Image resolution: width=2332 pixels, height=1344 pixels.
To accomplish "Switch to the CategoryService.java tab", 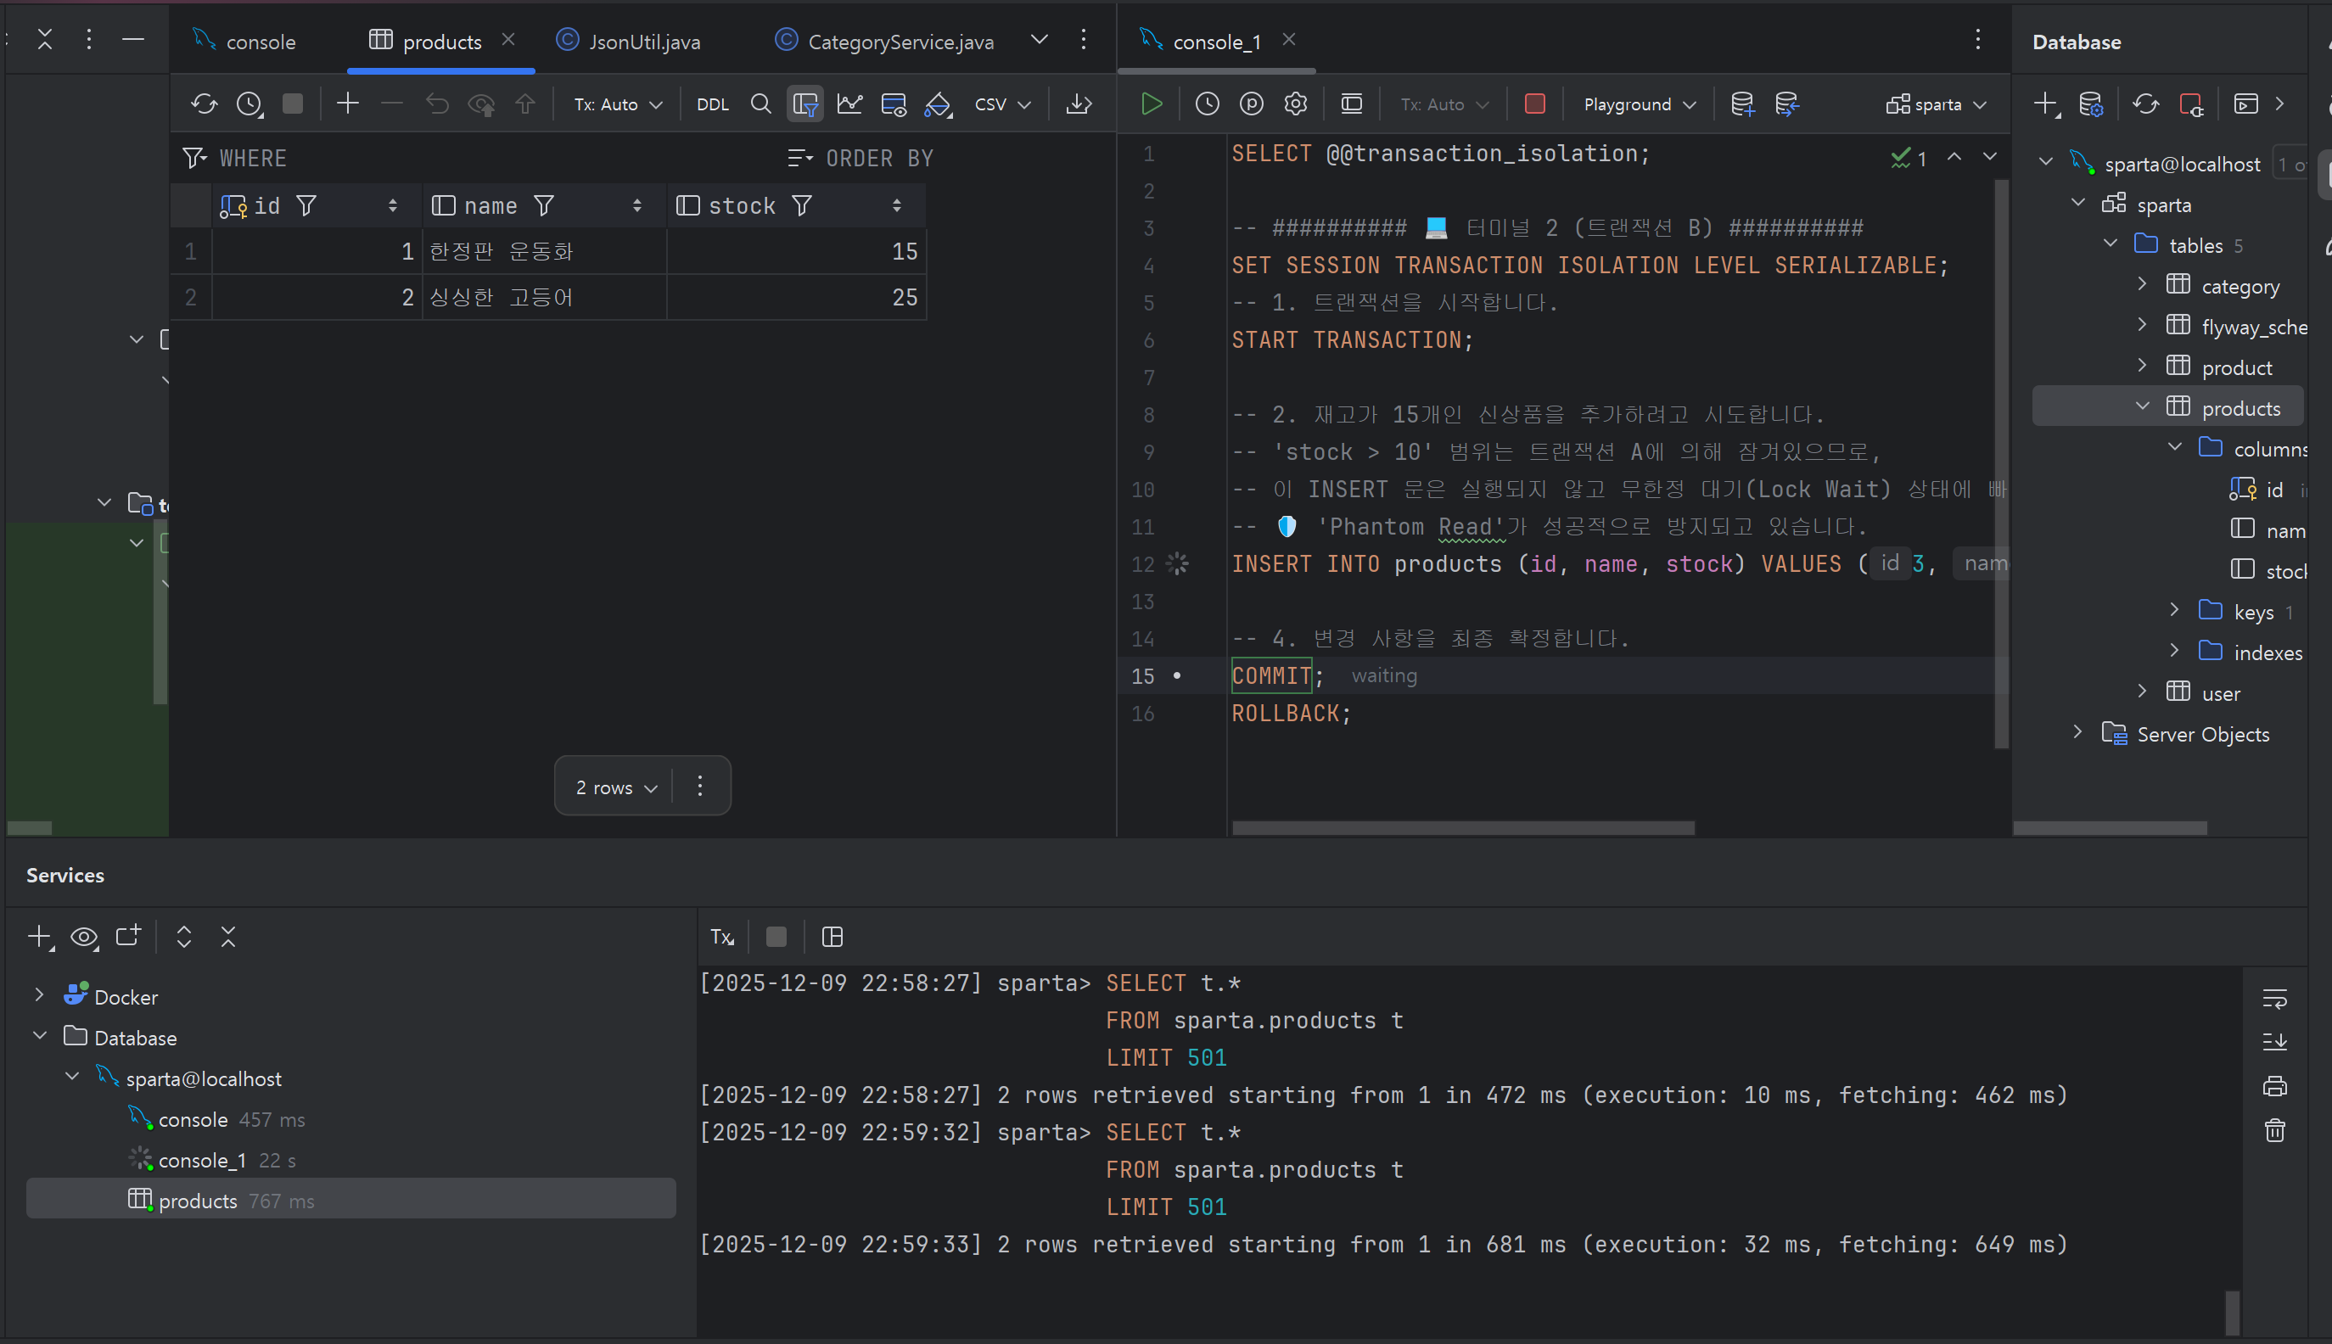I will coord(885,41).
